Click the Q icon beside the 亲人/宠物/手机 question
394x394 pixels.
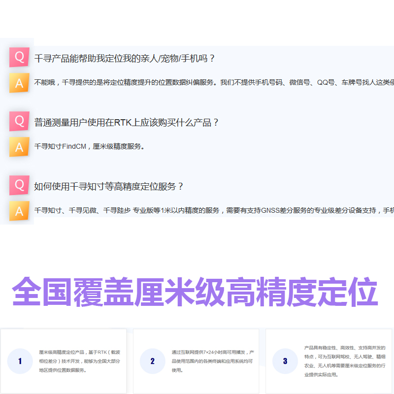pyautogui.click(x=19, y=57)
